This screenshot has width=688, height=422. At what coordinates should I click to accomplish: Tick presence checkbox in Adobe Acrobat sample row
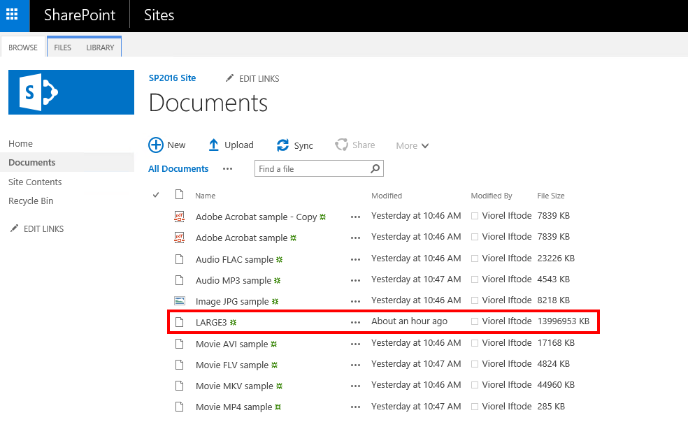click(x=474, y=237)
